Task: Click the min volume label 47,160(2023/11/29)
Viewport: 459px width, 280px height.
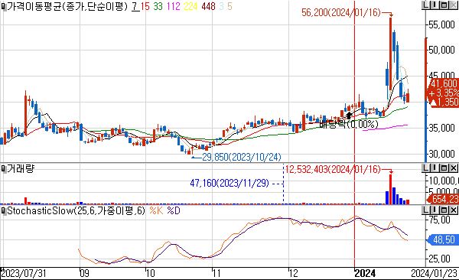Action: (x=229, y=184)
